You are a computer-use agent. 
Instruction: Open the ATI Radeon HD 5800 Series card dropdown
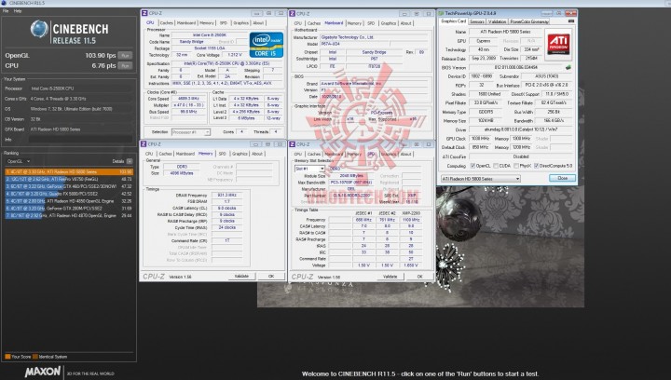tap(480, 179)
